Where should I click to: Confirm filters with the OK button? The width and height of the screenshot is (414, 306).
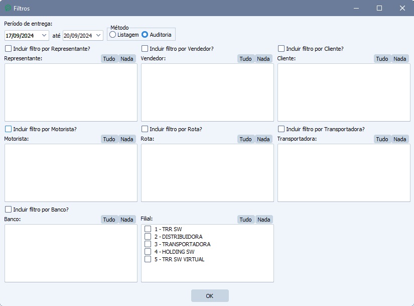point(210,295)
